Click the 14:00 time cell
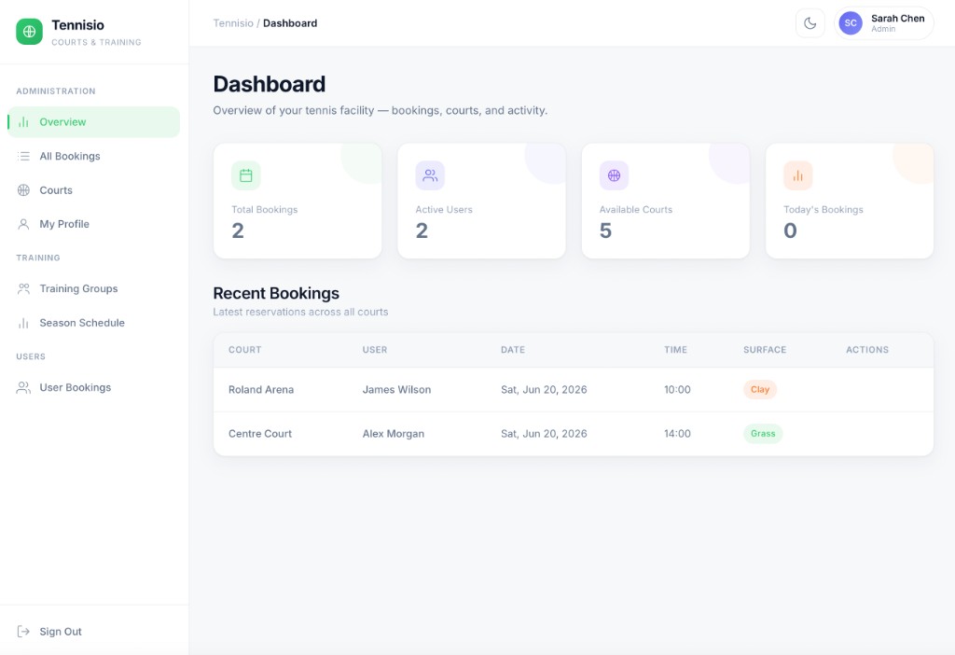Viewport: 955px width, 655px height. click(677, 434)
